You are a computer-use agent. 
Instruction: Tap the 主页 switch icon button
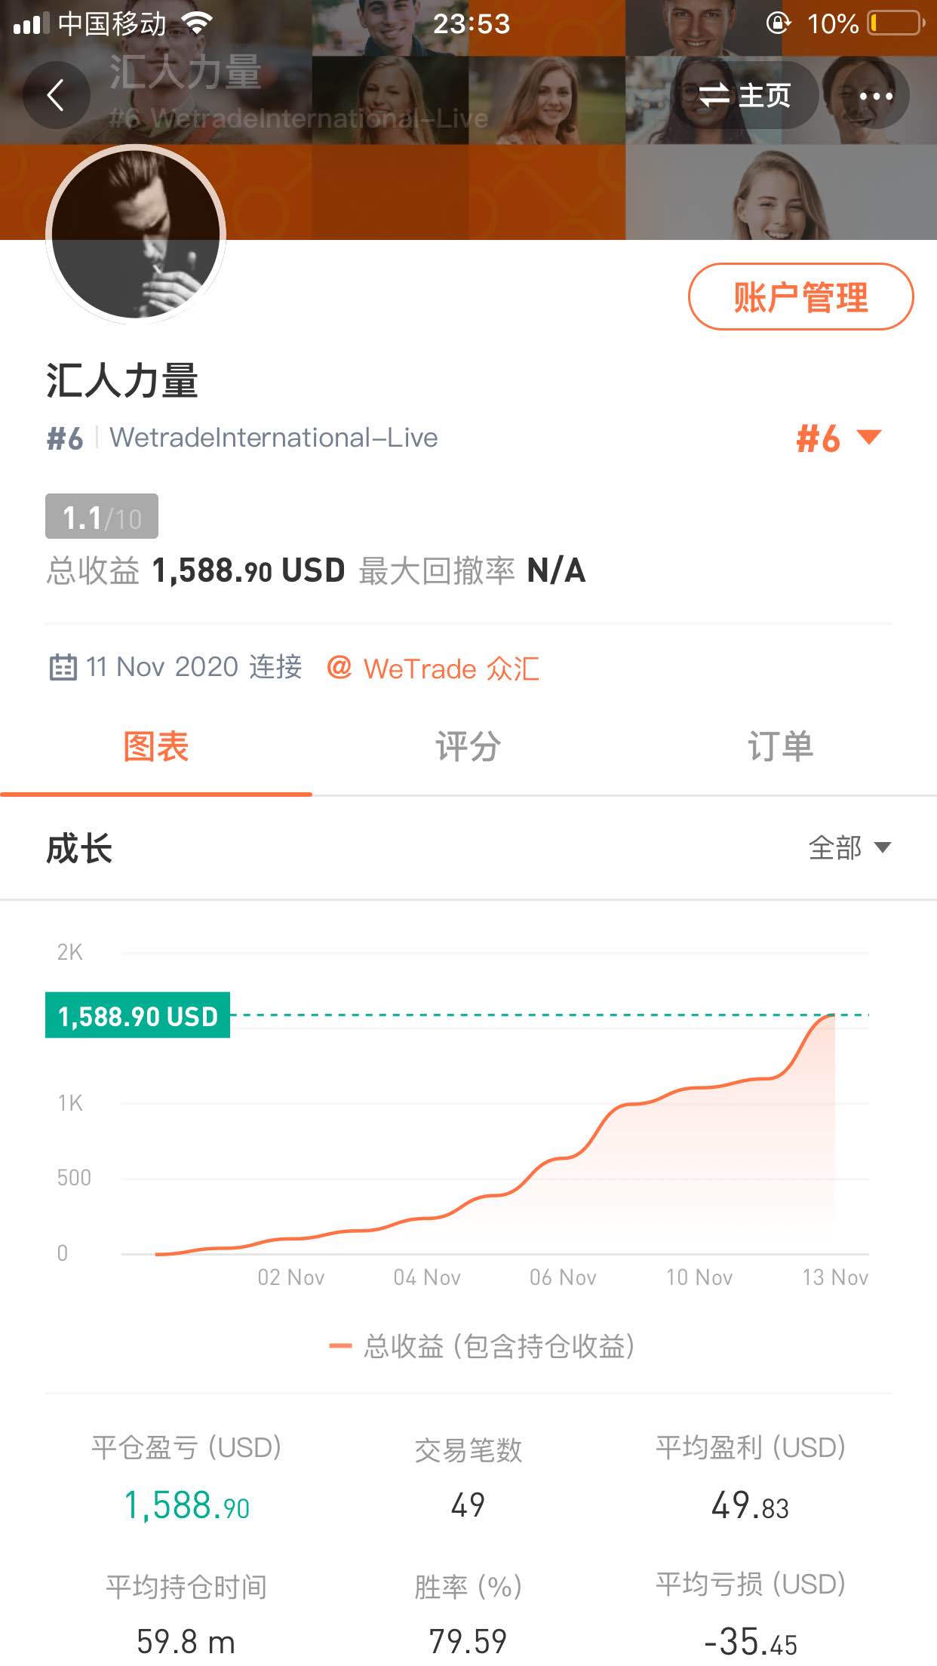click(744, 96)
